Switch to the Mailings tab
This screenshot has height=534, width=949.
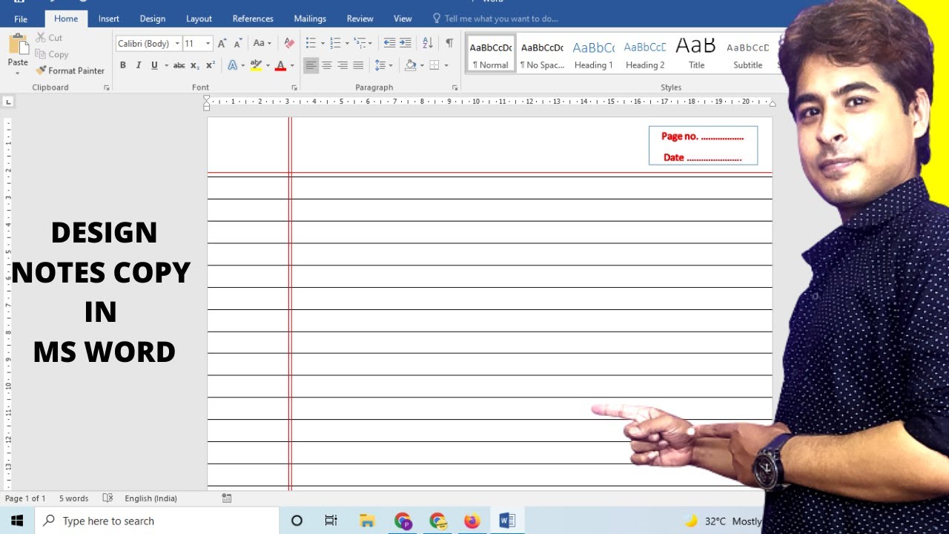310,19
